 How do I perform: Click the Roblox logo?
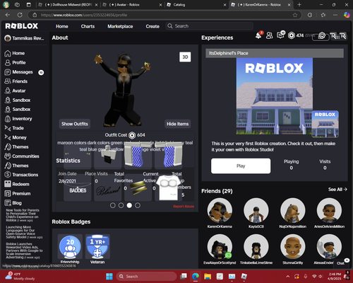click(x=22, y=26)
